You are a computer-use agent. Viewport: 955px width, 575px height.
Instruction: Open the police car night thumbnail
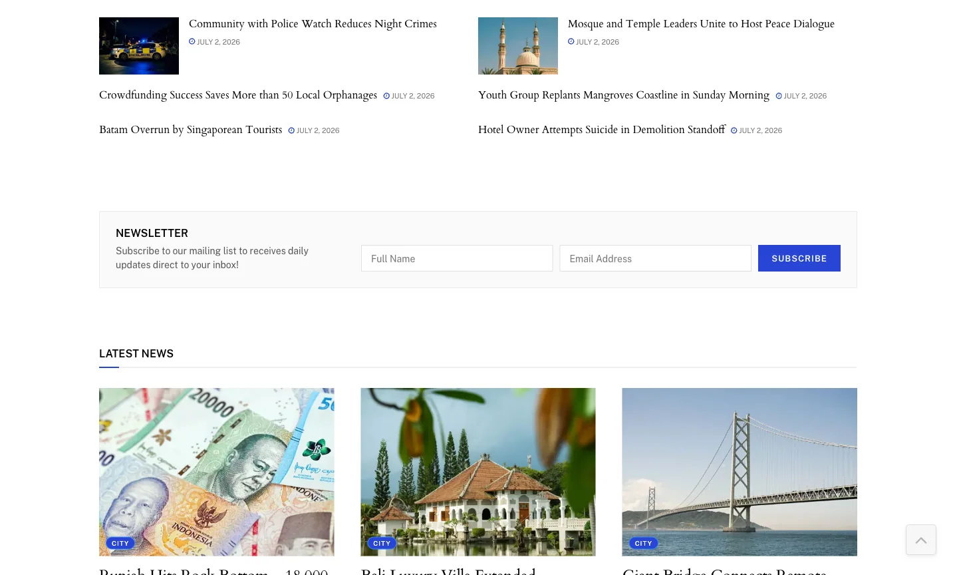139,46
